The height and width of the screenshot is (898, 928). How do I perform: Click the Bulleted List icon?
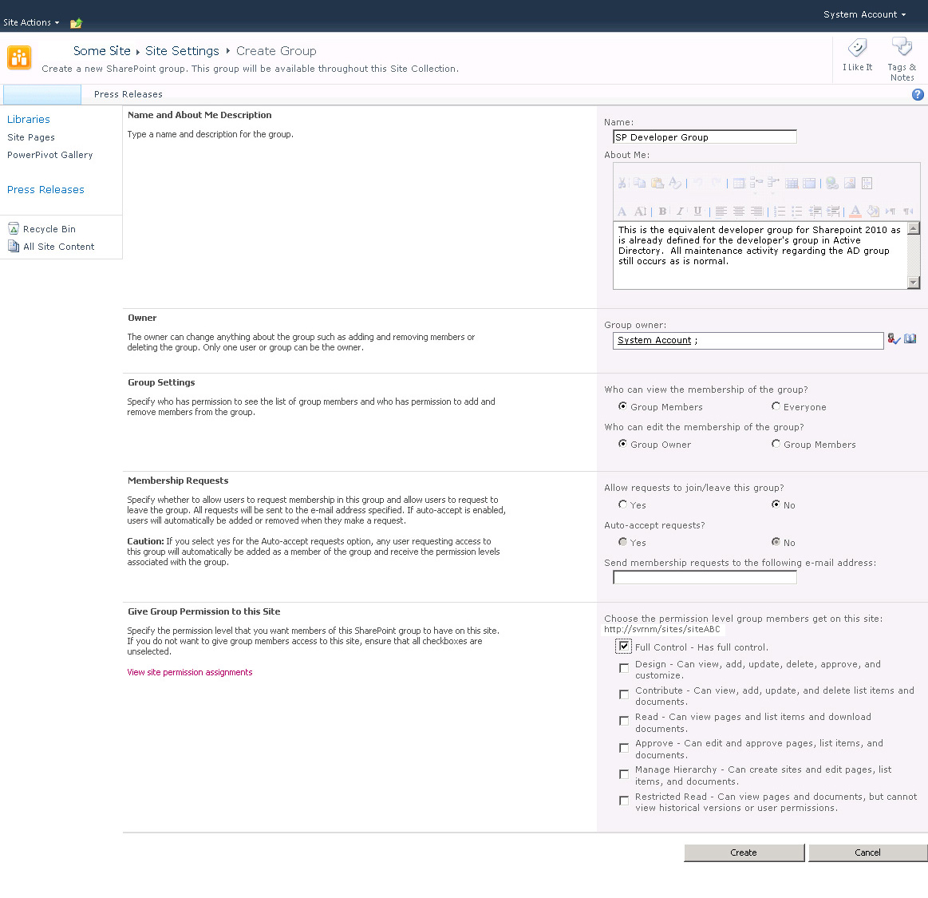[x=796, y=211]
